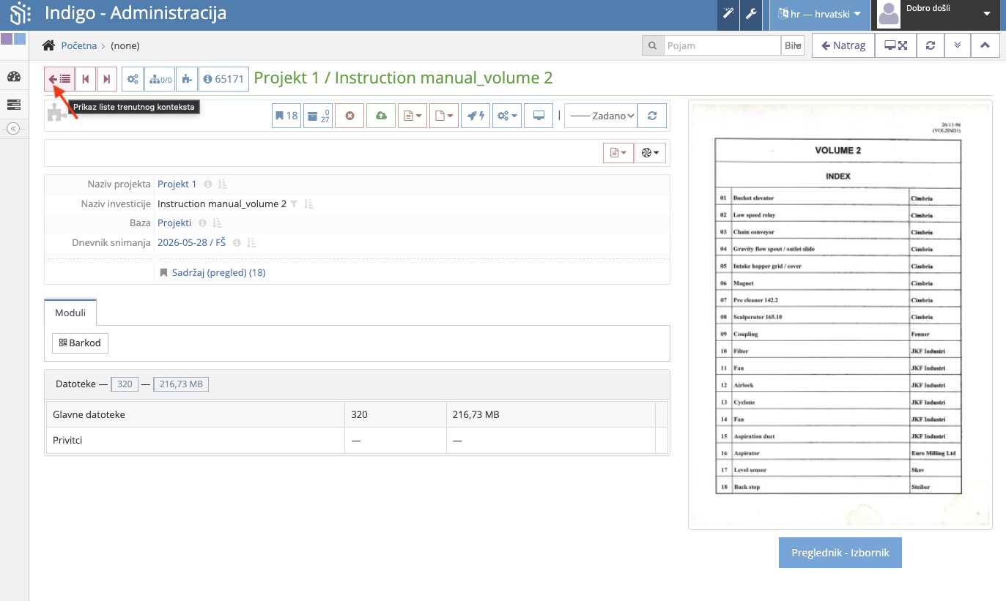
Task: Open the search scope dropdown beside Pojam
Action: click(793, 45)
